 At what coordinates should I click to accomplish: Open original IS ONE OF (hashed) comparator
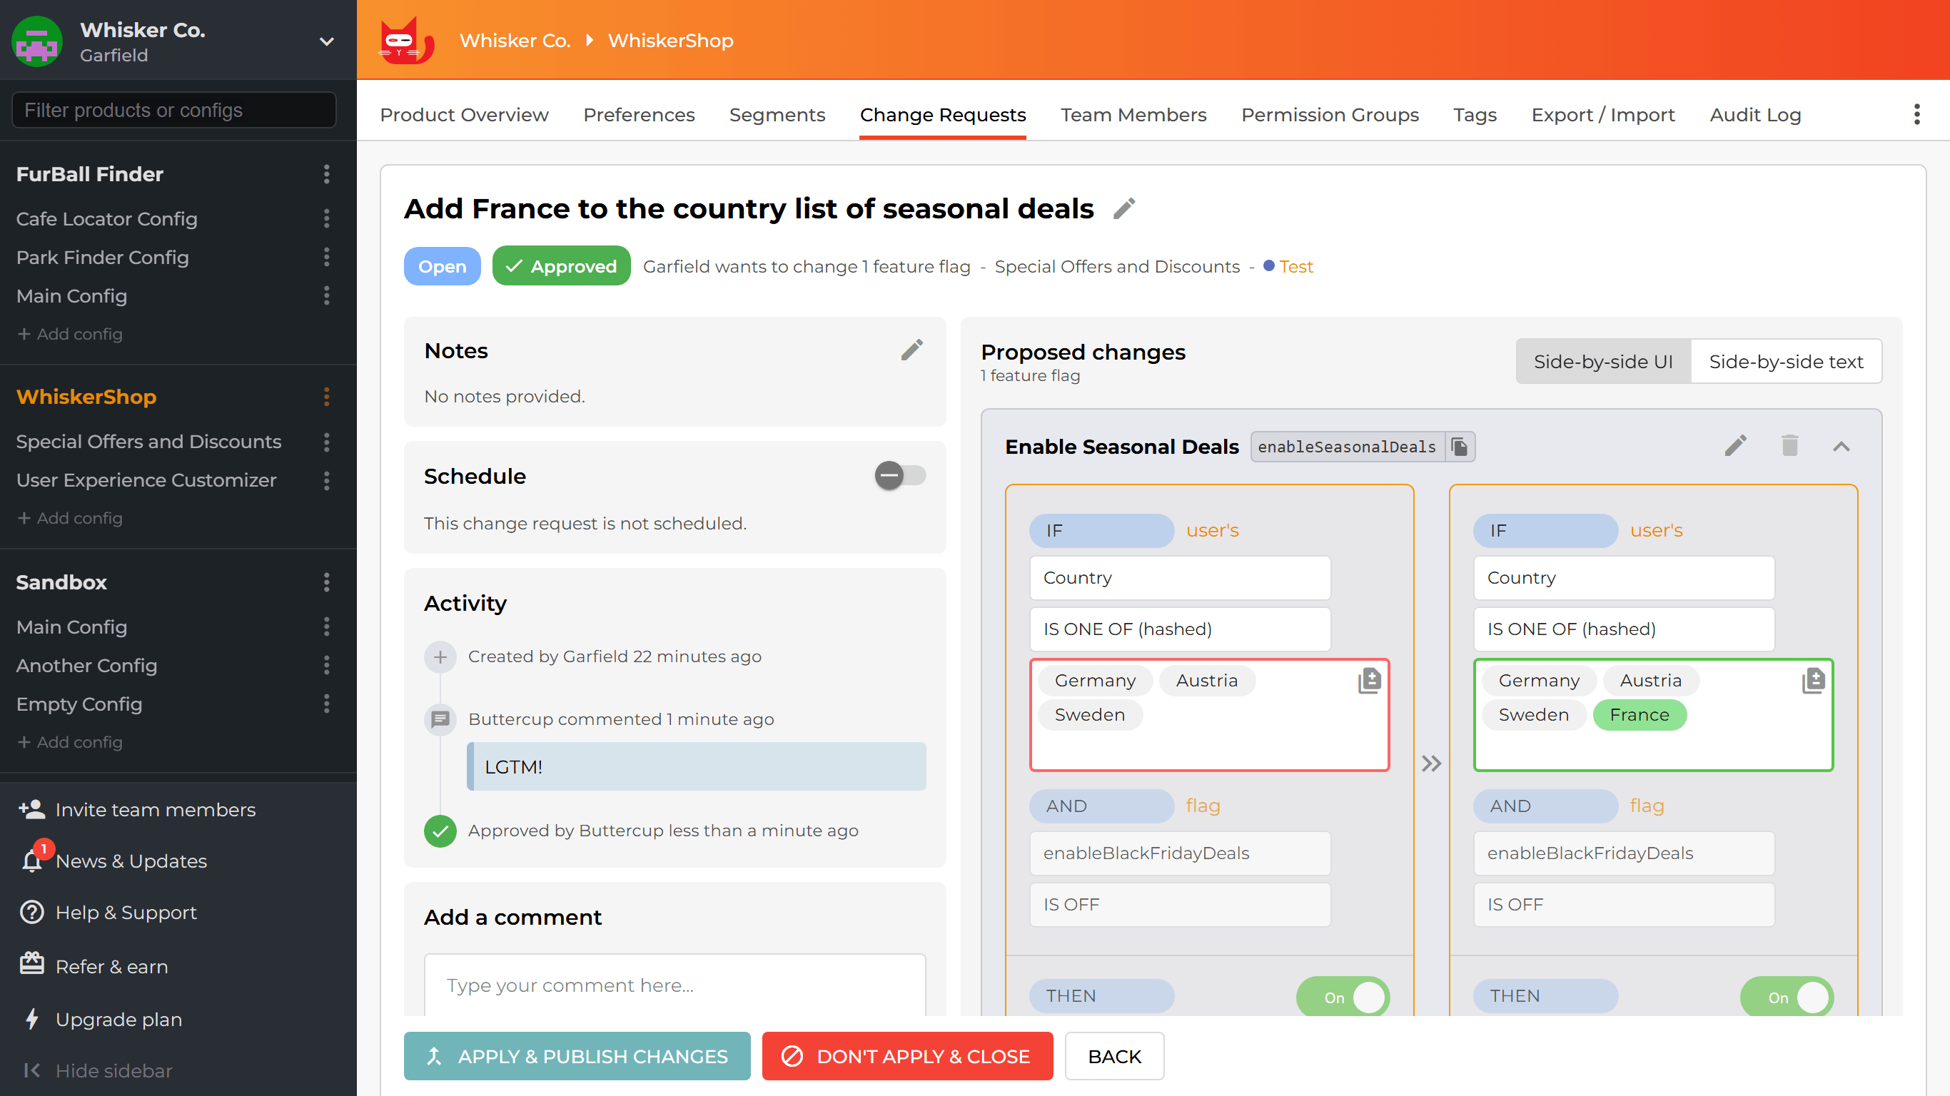tap(1179, 629)
